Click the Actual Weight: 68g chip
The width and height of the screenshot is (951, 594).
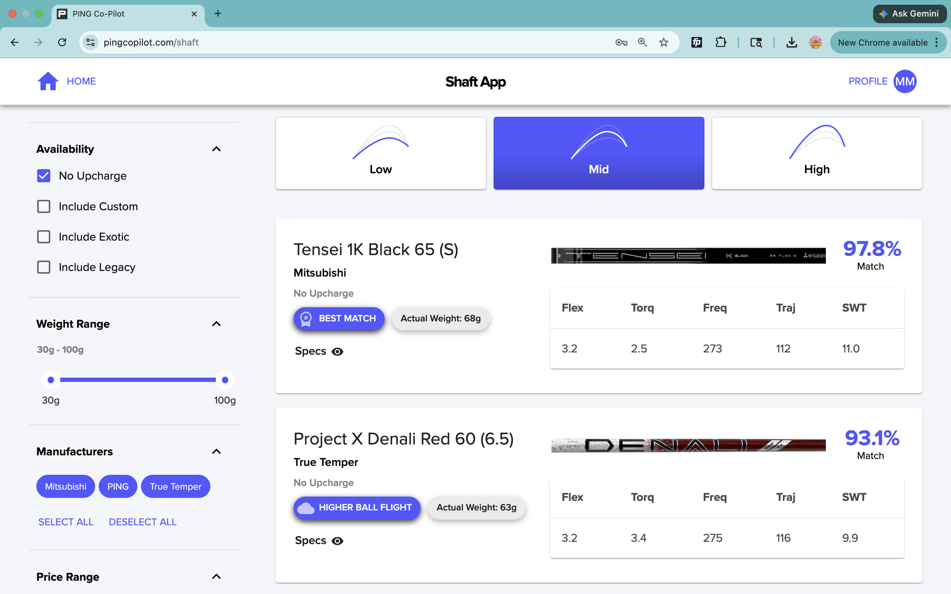click(441, 318)
